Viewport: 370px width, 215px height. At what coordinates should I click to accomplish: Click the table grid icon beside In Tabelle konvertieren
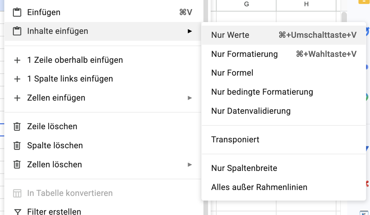click(17, 193)
